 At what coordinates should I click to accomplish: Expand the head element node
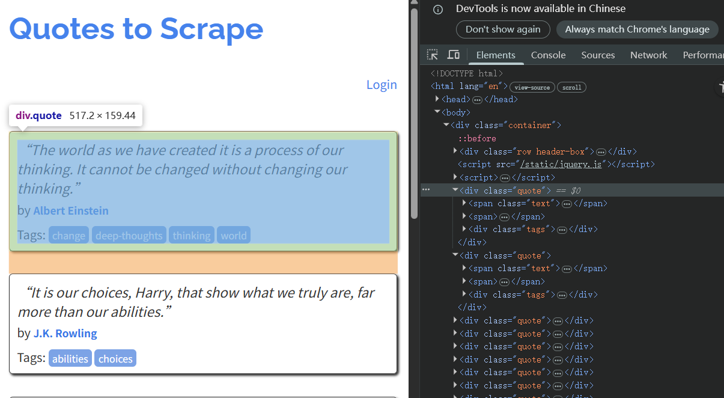click(437, 99)
